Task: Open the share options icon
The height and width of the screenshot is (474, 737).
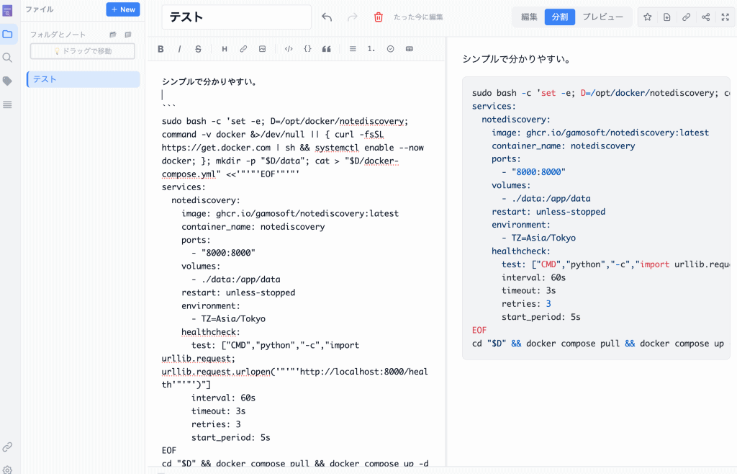Action: point(705,17)
